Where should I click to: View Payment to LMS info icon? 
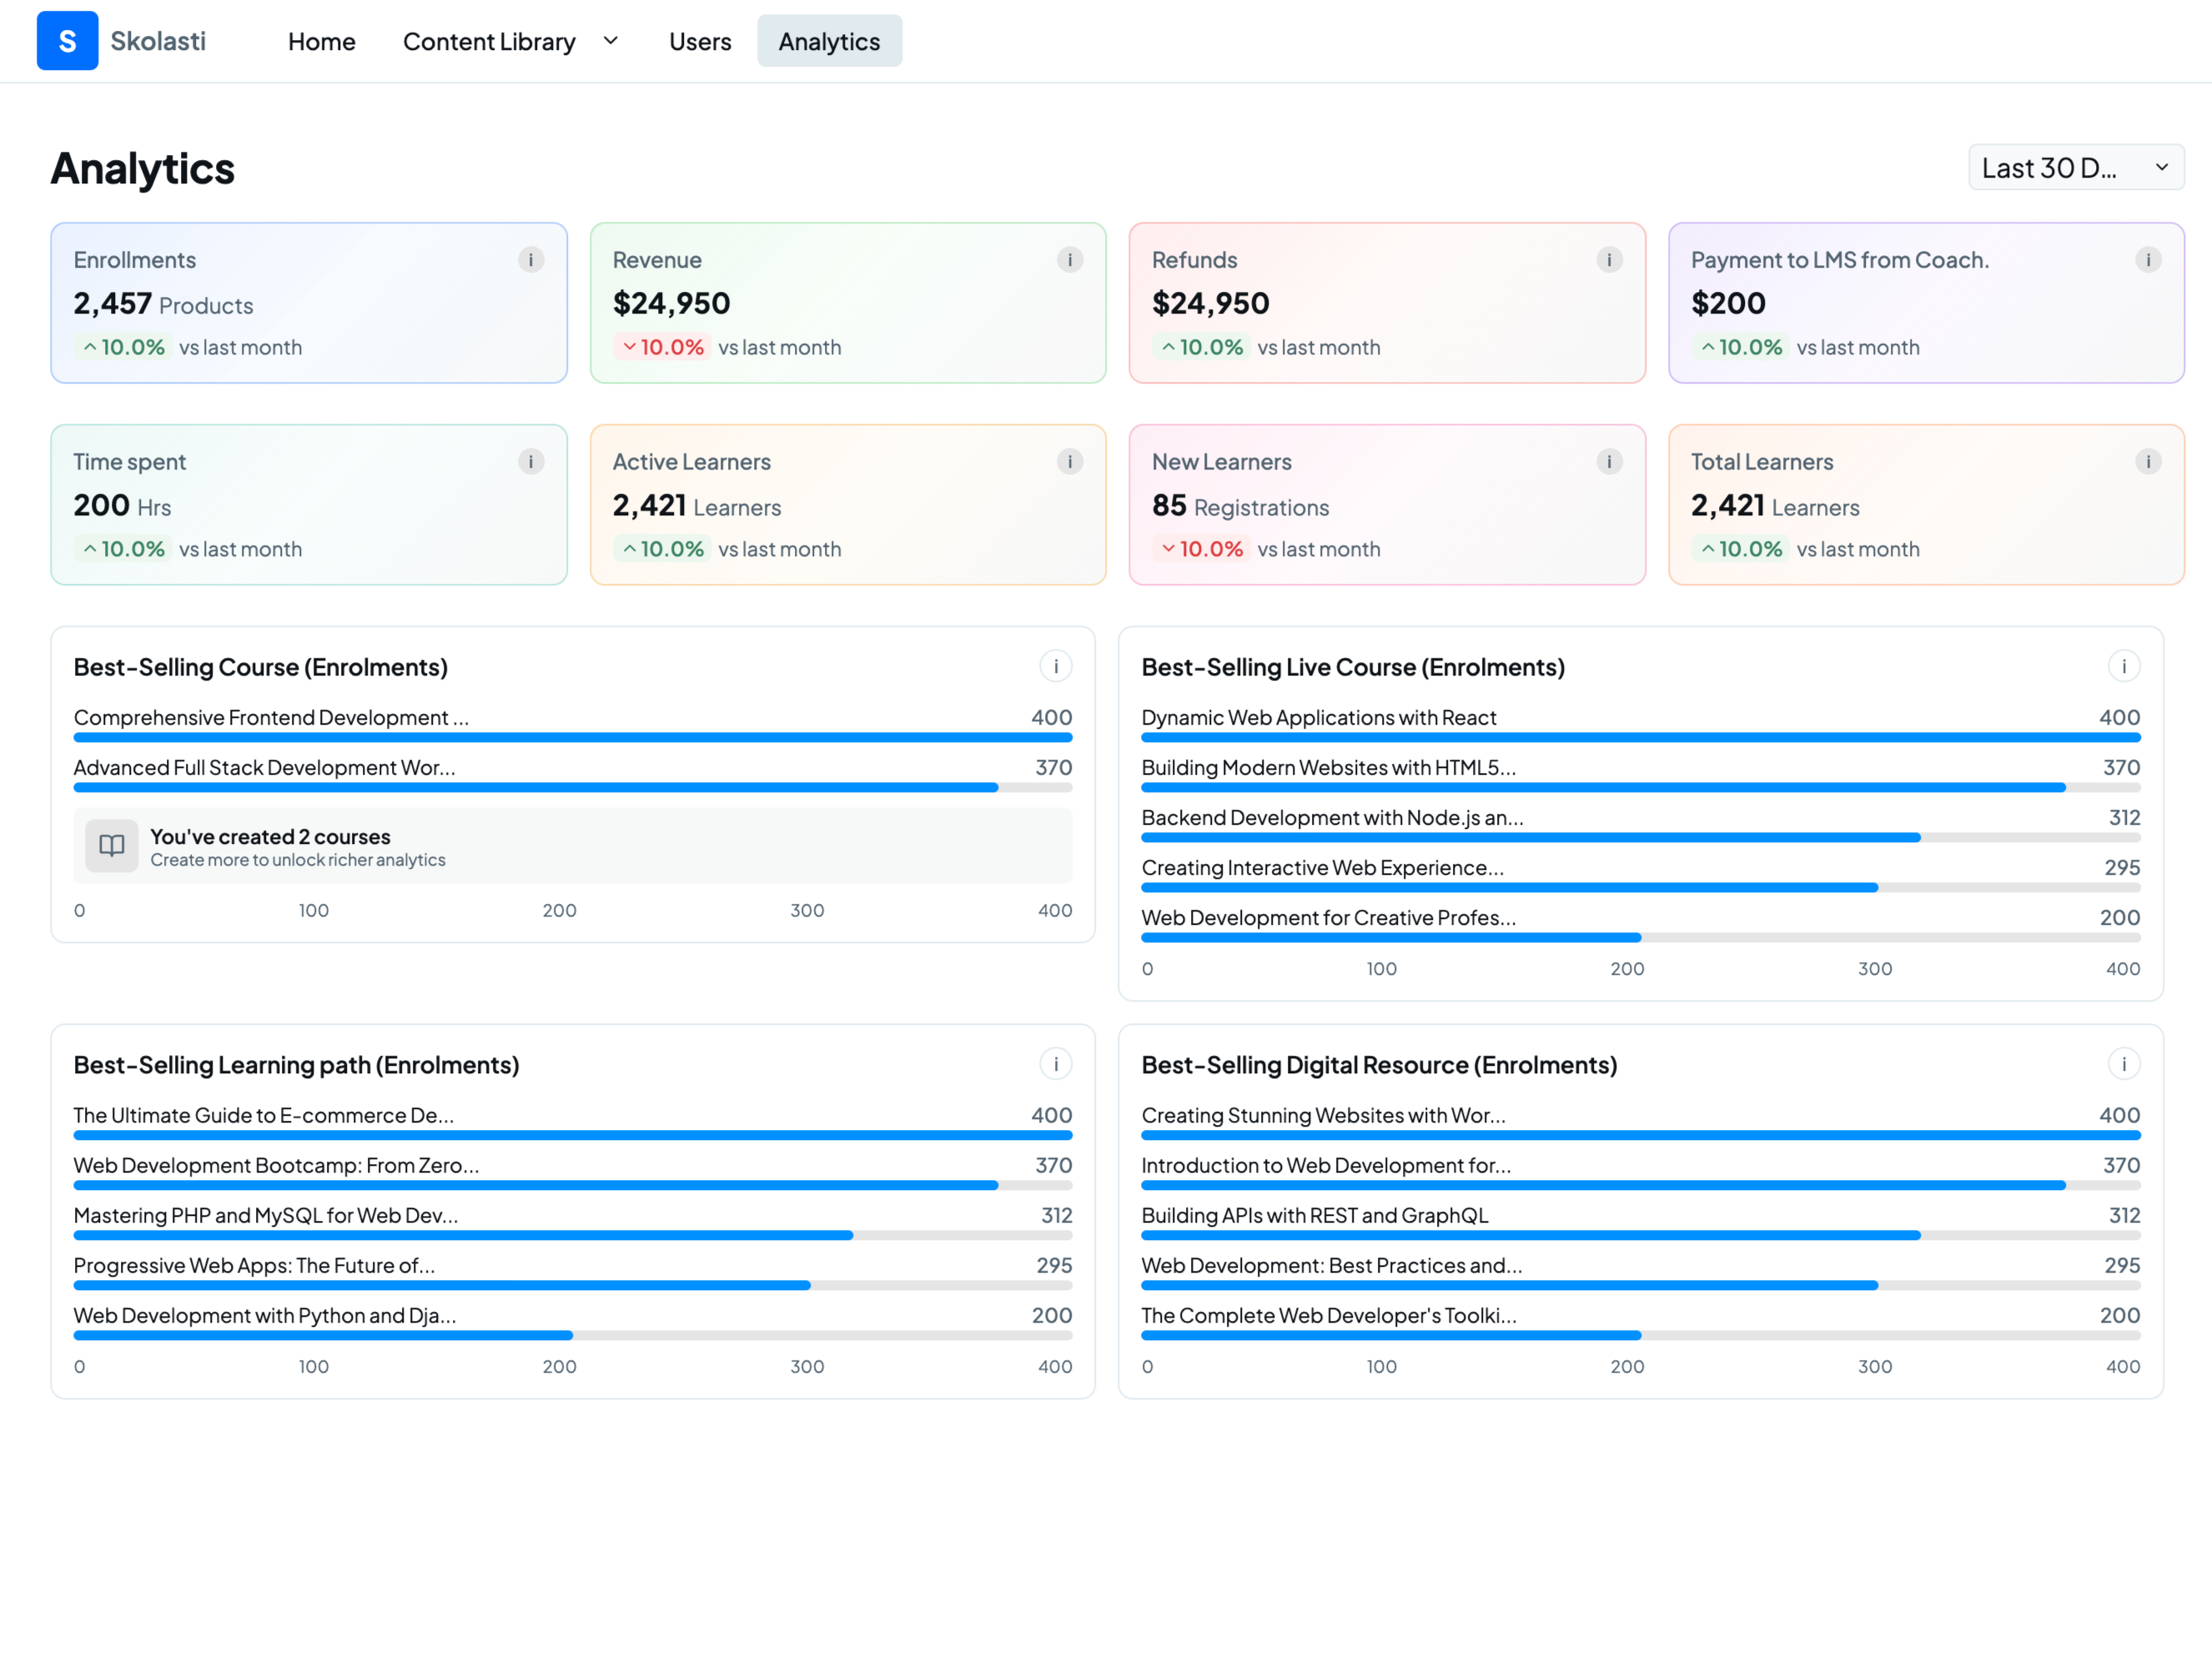2148,260
